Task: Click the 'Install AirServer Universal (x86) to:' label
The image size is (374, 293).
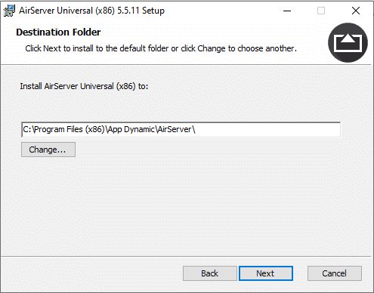Action: click(x=84, y=86)
